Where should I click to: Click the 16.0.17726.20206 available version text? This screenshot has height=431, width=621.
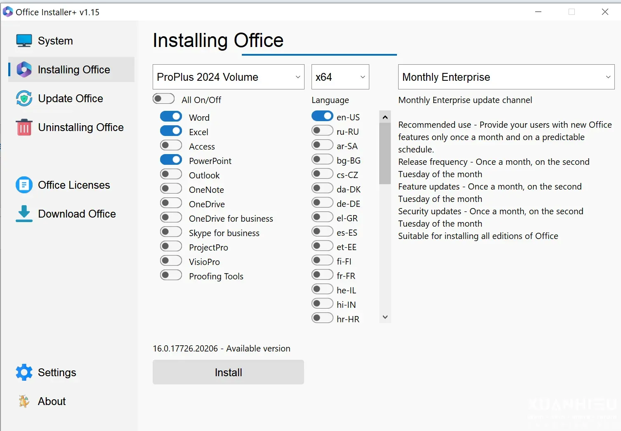point(222,349)
